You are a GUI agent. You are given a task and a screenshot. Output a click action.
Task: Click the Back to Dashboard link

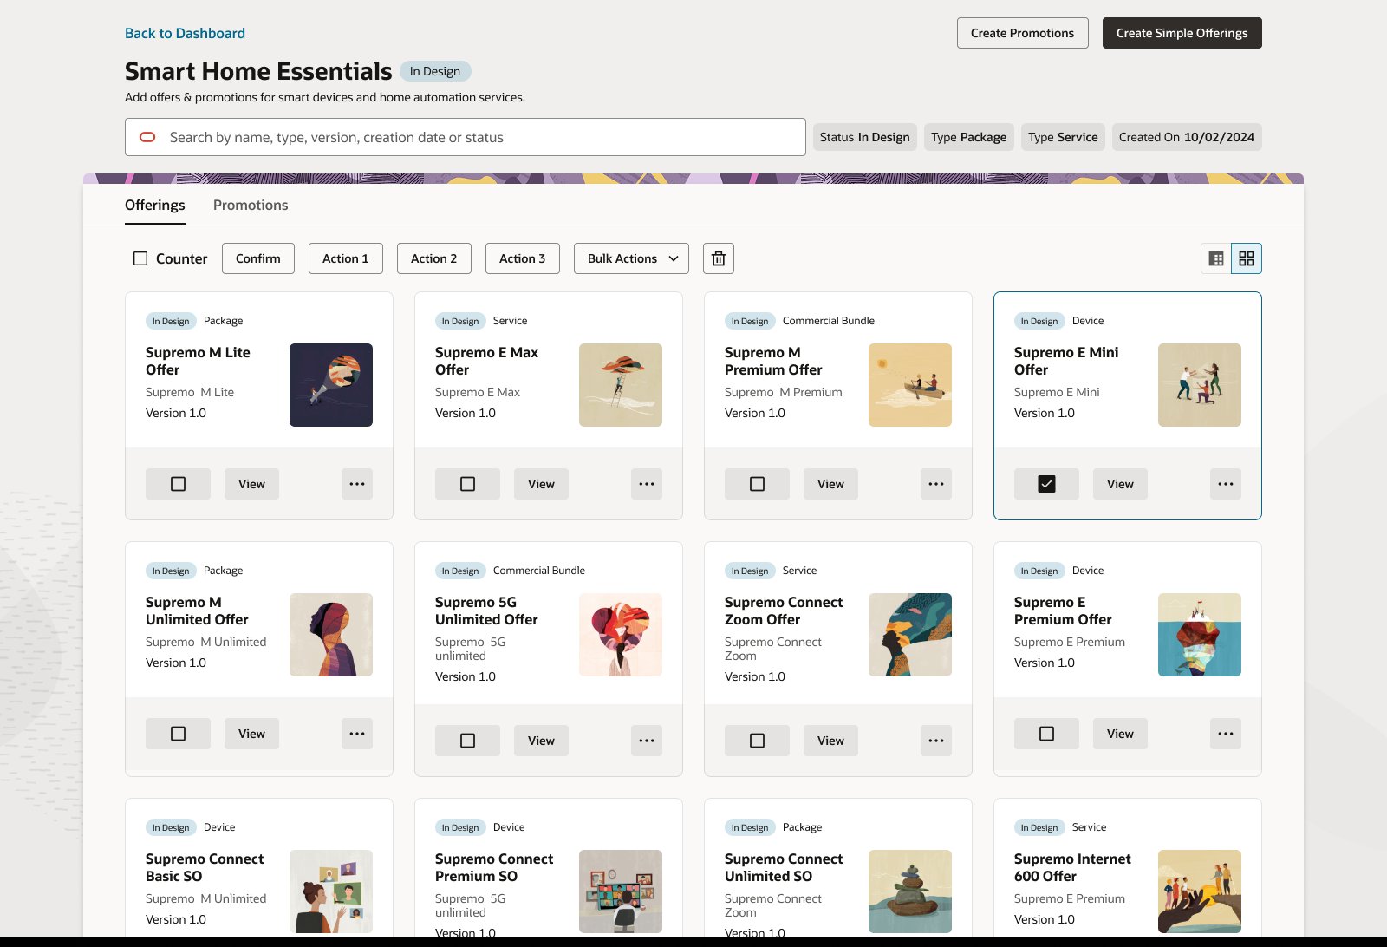185,33
